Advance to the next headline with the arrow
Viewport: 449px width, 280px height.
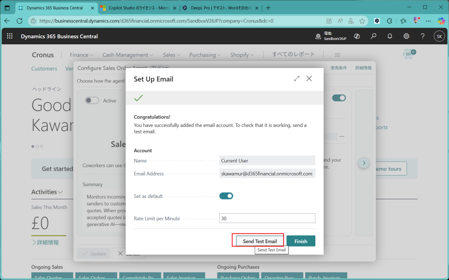tap(364, 163)
